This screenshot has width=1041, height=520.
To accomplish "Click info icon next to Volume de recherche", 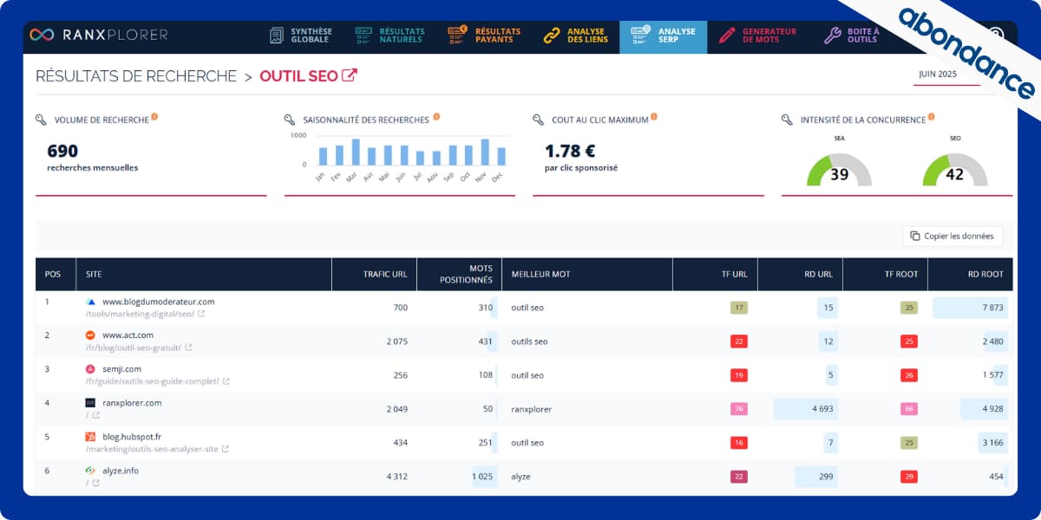I will click(154, 116).
